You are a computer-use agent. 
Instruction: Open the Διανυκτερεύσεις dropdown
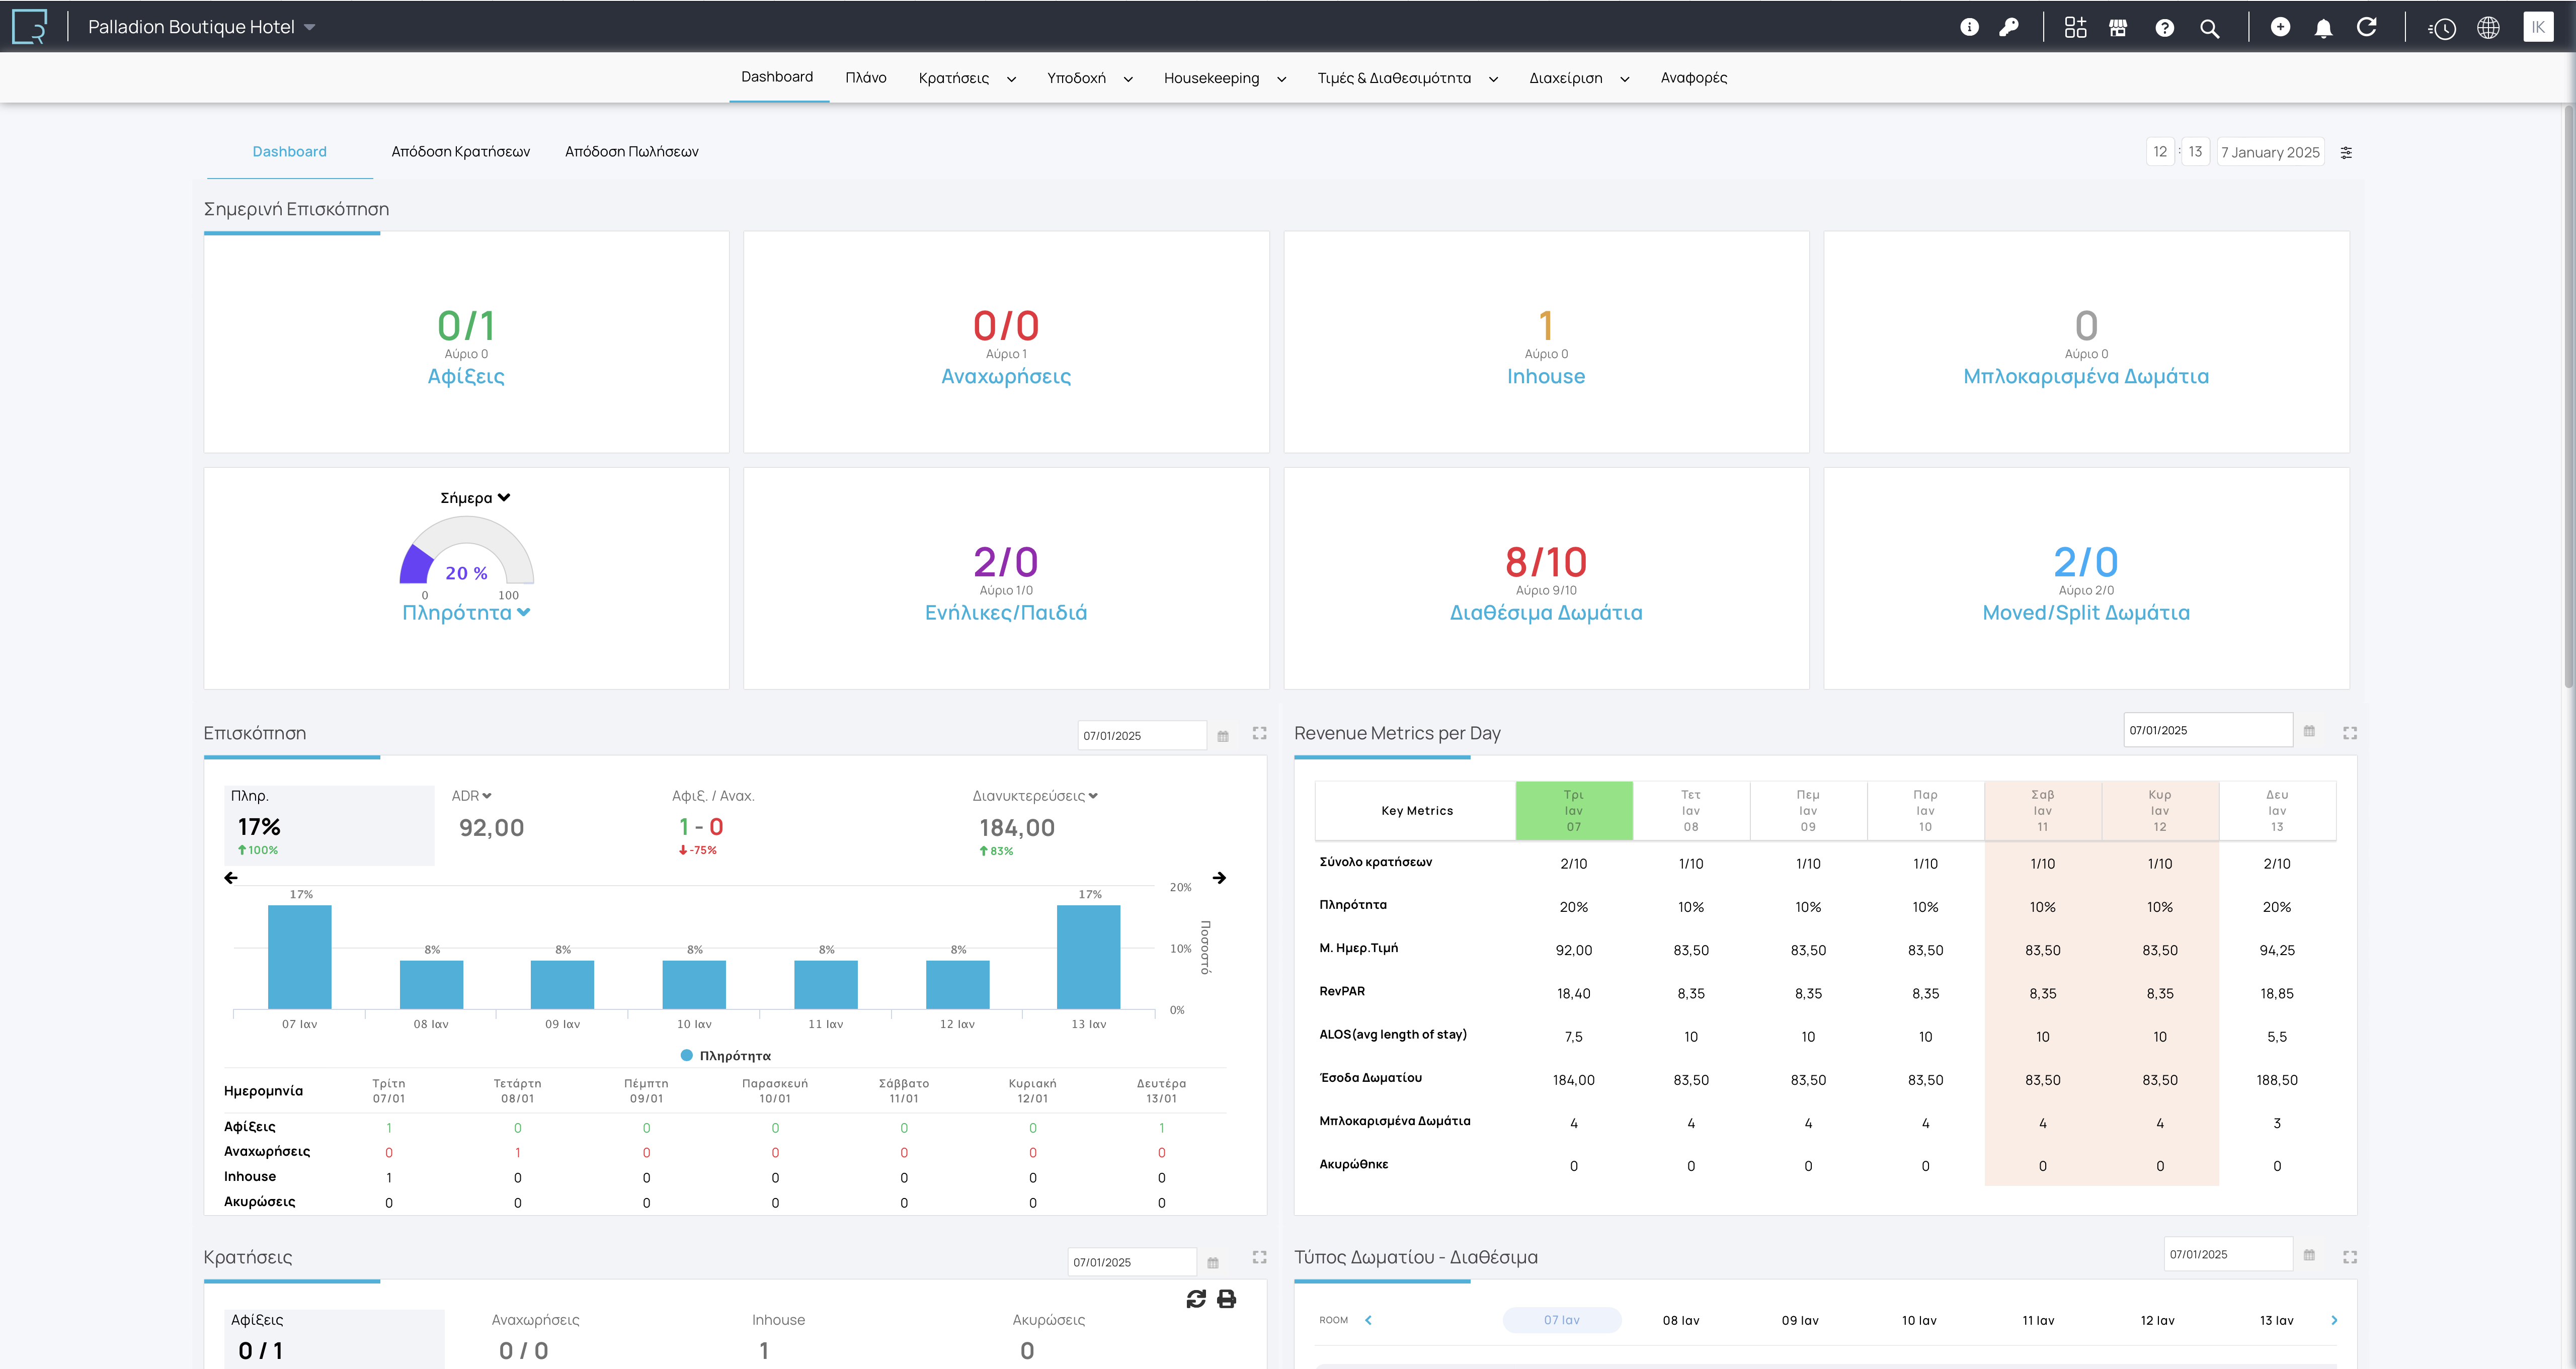[1035, 797]
